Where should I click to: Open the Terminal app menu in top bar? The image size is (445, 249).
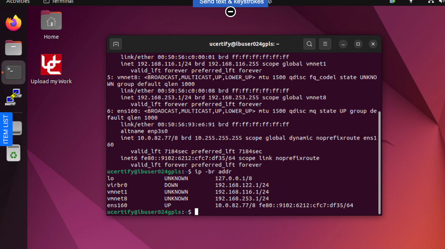tap(58, 2)
